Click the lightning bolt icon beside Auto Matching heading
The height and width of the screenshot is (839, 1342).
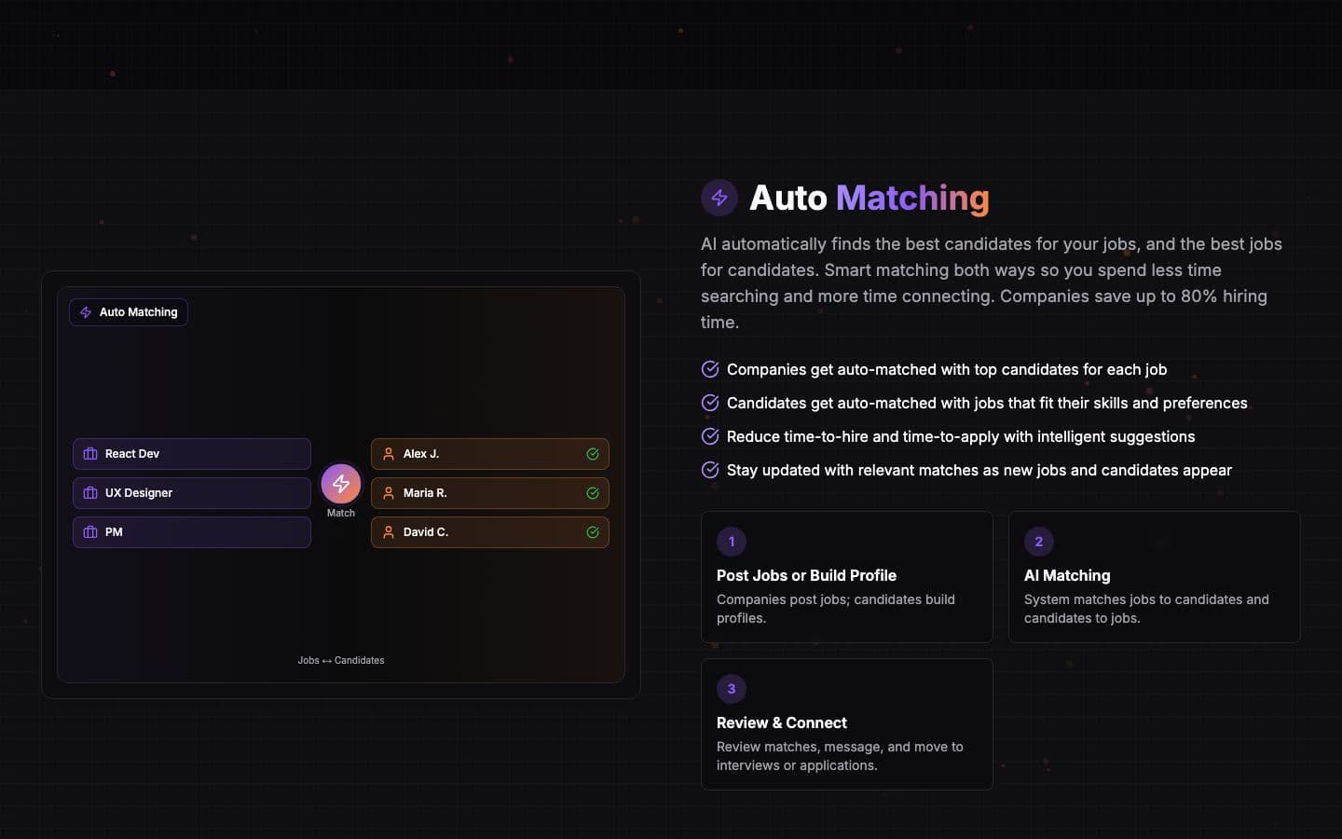(719, 198)
